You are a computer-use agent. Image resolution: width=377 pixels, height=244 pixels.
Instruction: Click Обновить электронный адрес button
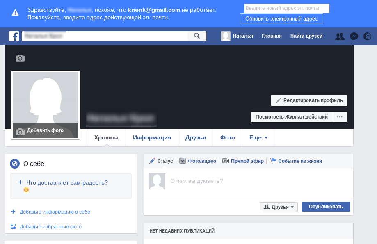[281, 18]
